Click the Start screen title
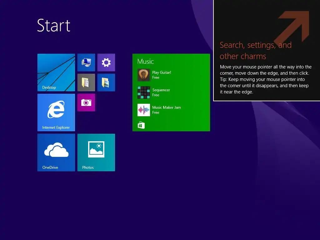 pyautogui.click(x=54, y=26)
